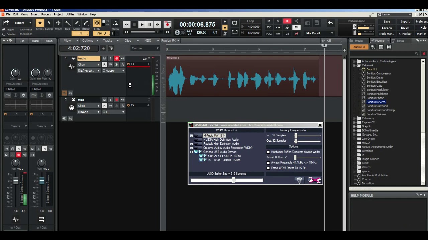
Task: Expand Realtek High Definition Audio in ASIO4ALL
Action: (x=191, y=144)
